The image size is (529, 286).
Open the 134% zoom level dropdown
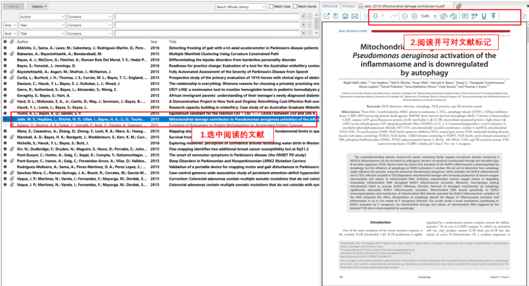coord(435,16)
